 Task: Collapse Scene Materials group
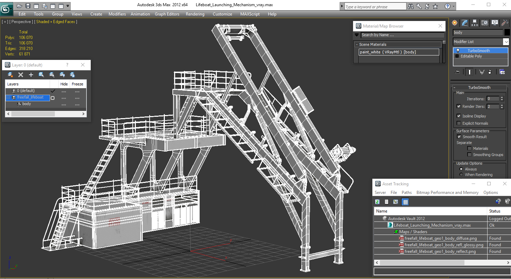pos(357,44)
